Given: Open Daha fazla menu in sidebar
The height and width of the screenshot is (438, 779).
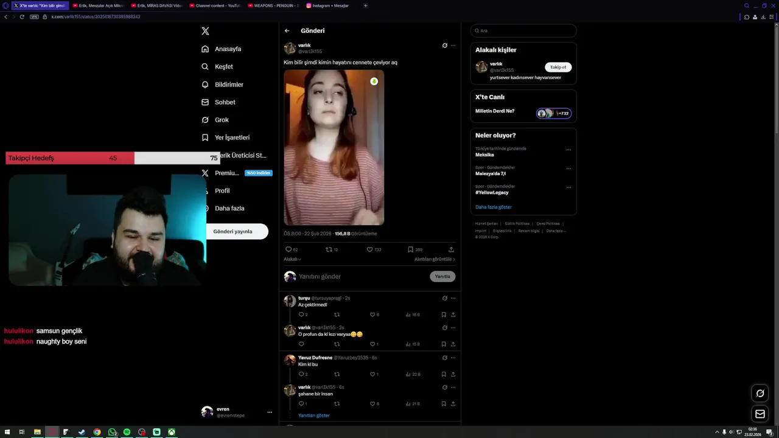Looking at the screenshot, I should [x=229, y=208].
